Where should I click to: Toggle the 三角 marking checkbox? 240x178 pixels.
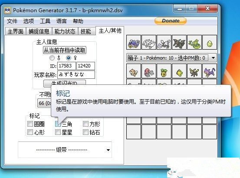(58, 124)
